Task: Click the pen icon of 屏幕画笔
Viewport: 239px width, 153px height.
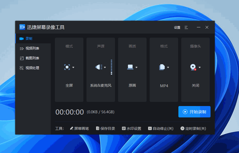Action: (71, 128)
